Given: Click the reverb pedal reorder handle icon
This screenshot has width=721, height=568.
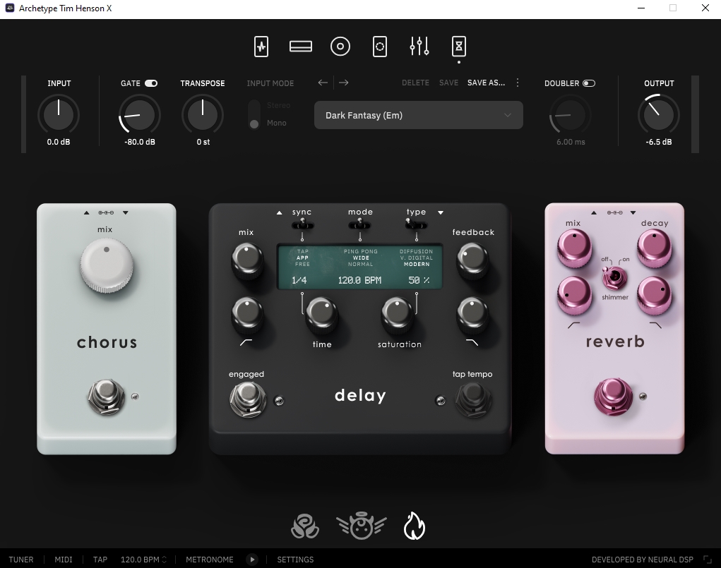Looking at the screenshot, I should point(615,213).
